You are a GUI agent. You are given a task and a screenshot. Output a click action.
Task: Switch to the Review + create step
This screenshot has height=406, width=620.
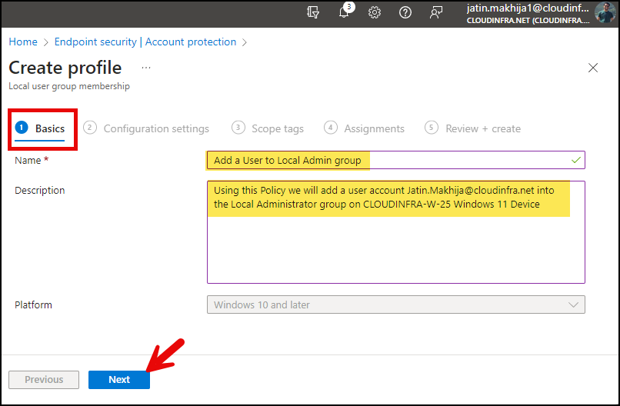(x=472, y=128)
